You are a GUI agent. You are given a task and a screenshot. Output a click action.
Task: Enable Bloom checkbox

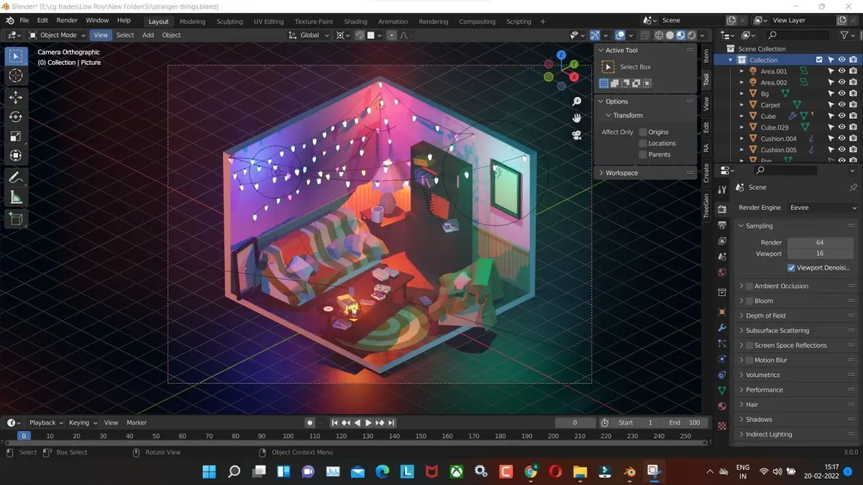click(x=749, y=301)
